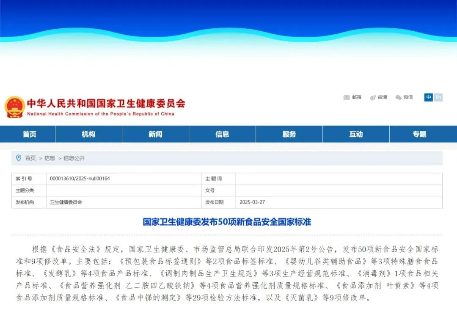
Task: Click the location pin breadcrumb icon
Action: click(18, 158)
